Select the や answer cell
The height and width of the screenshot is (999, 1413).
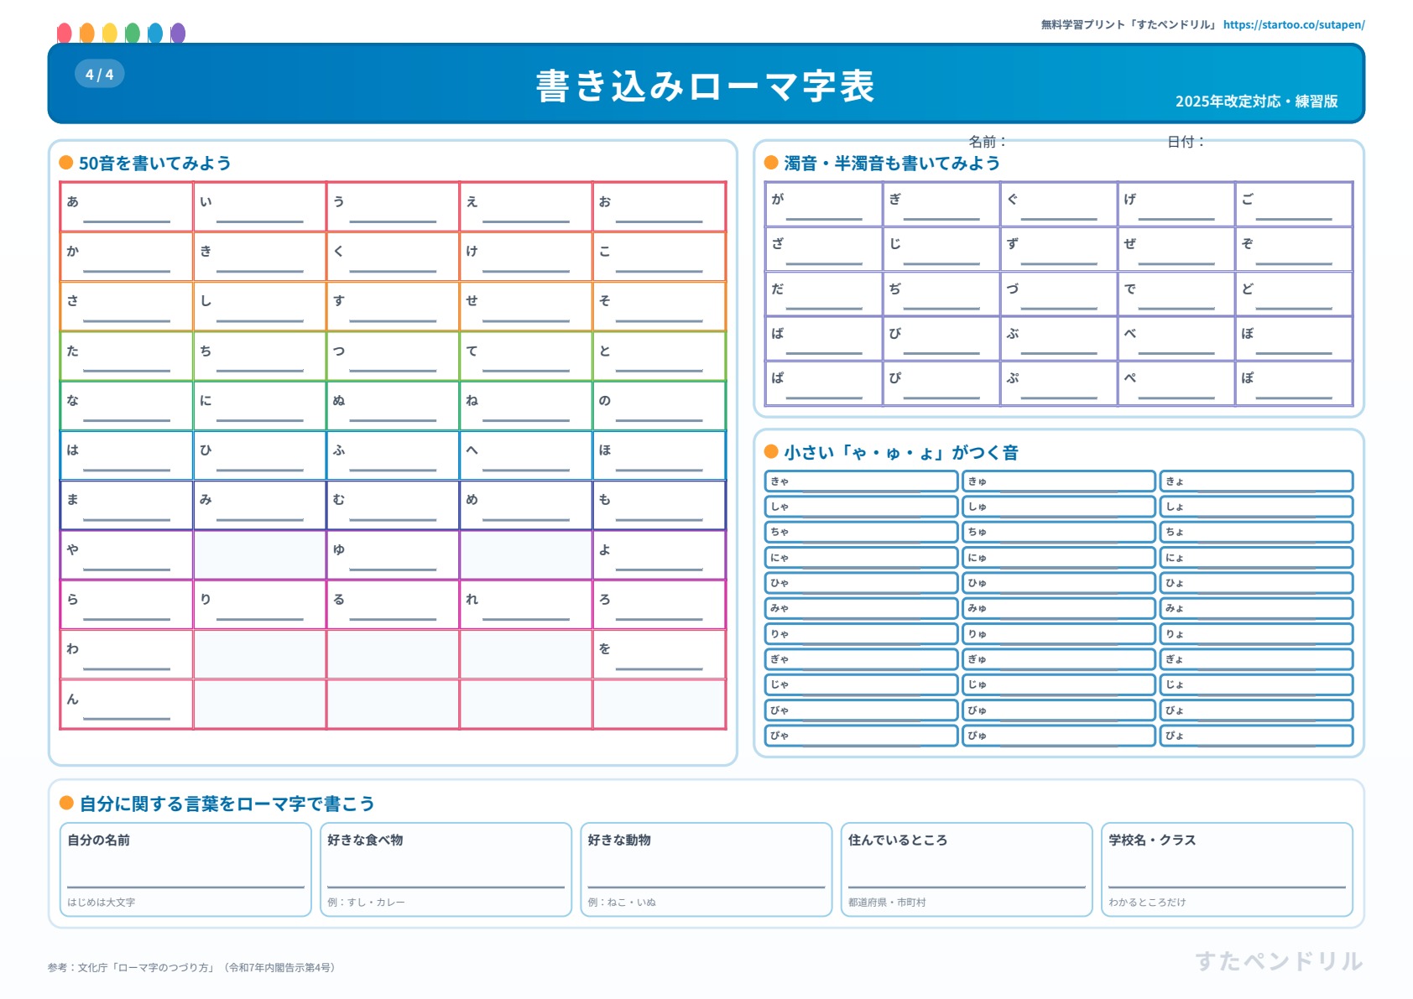127,554
